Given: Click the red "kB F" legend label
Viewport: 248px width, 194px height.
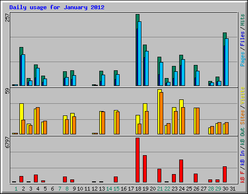Looking at the screenshot, I should (x=243, y=177).
